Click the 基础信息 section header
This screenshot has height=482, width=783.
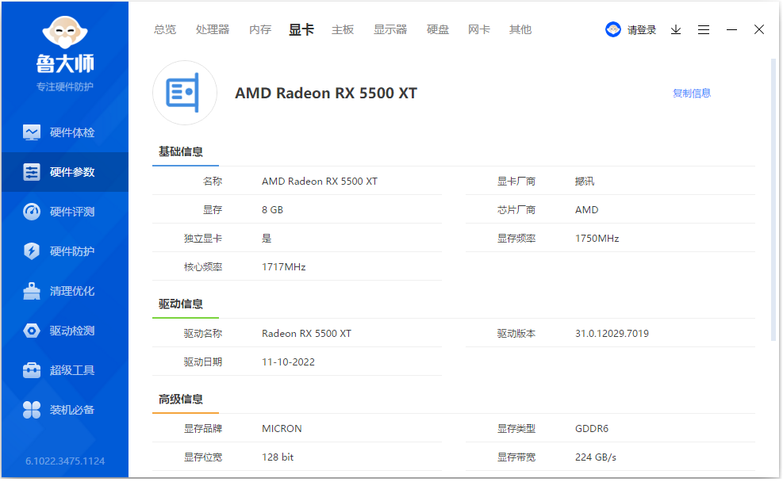point(181,151)
